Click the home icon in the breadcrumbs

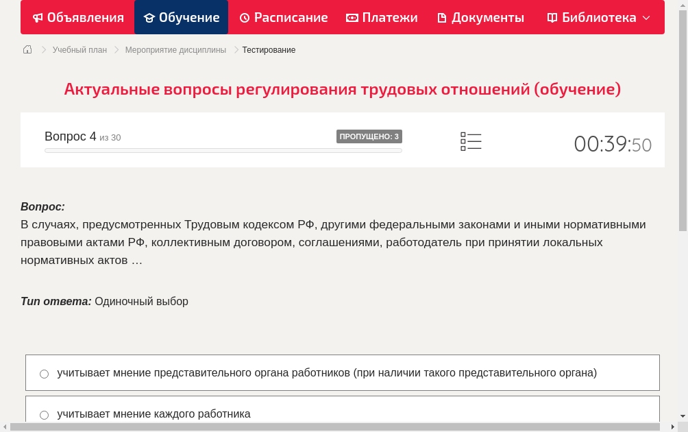tap(27, 49)
